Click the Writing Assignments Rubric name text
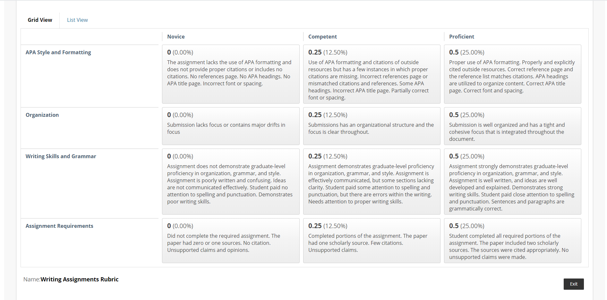 (x=80, y=279)
